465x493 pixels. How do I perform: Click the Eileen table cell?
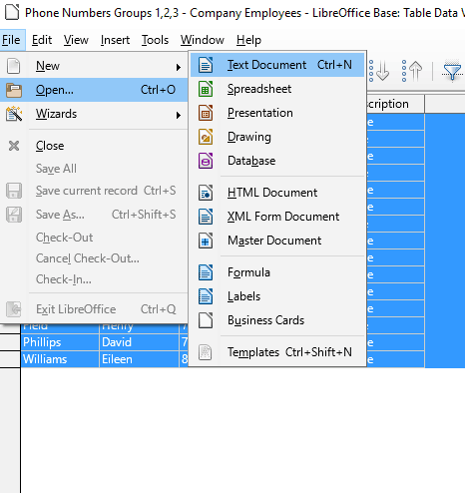(x=139, y=359)
